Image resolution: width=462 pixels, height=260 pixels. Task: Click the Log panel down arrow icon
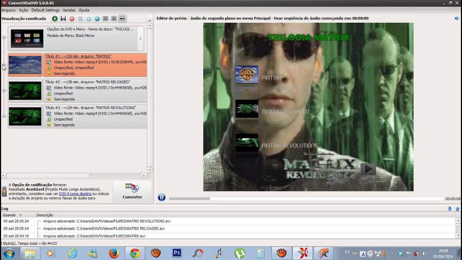pyautogui.click(x=450, y=209)
